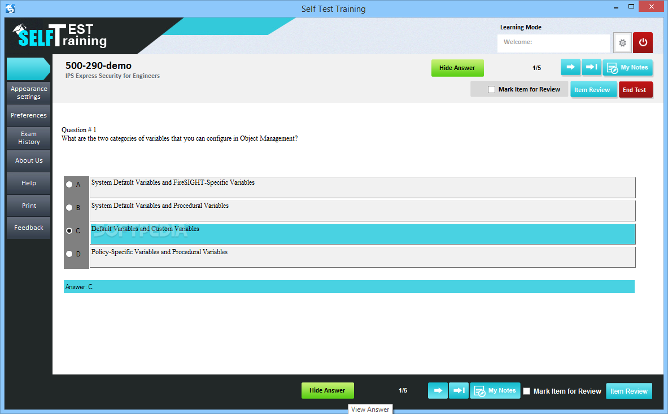Click the bottom '1/5' question counter
This screenshot has width=668, height=414.
(403, 390)
